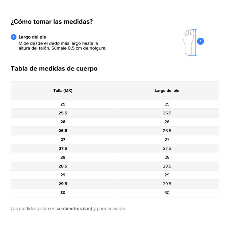Choose size 28 in the Talla (MX) column

pyautogui.click(x=63, y=157)
